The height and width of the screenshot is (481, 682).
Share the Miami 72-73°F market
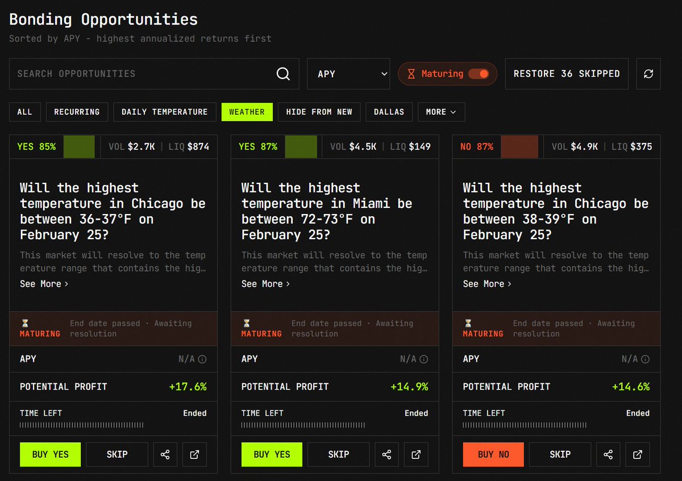click(x=386, y=454)
